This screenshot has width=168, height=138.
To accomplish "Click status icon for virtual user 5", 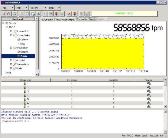I will (149, 99).
